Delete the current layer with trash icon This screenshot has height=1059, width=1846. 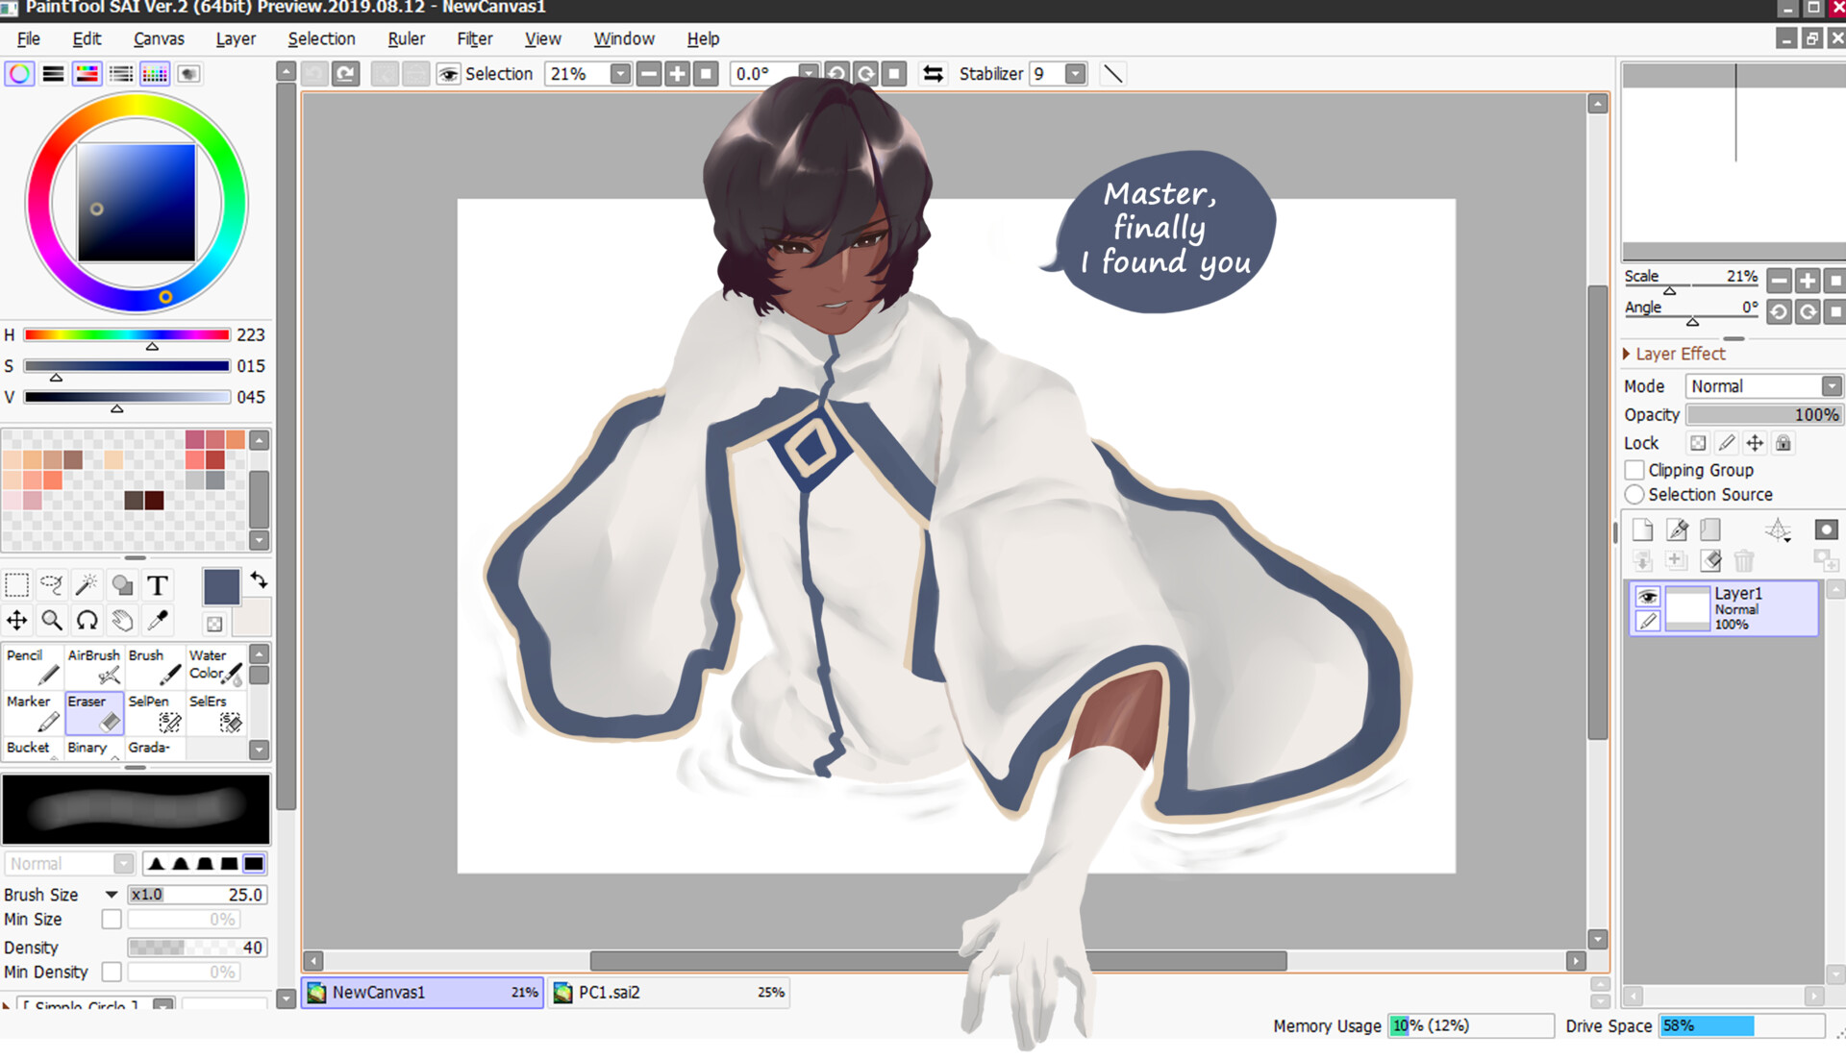point(1745,562)
